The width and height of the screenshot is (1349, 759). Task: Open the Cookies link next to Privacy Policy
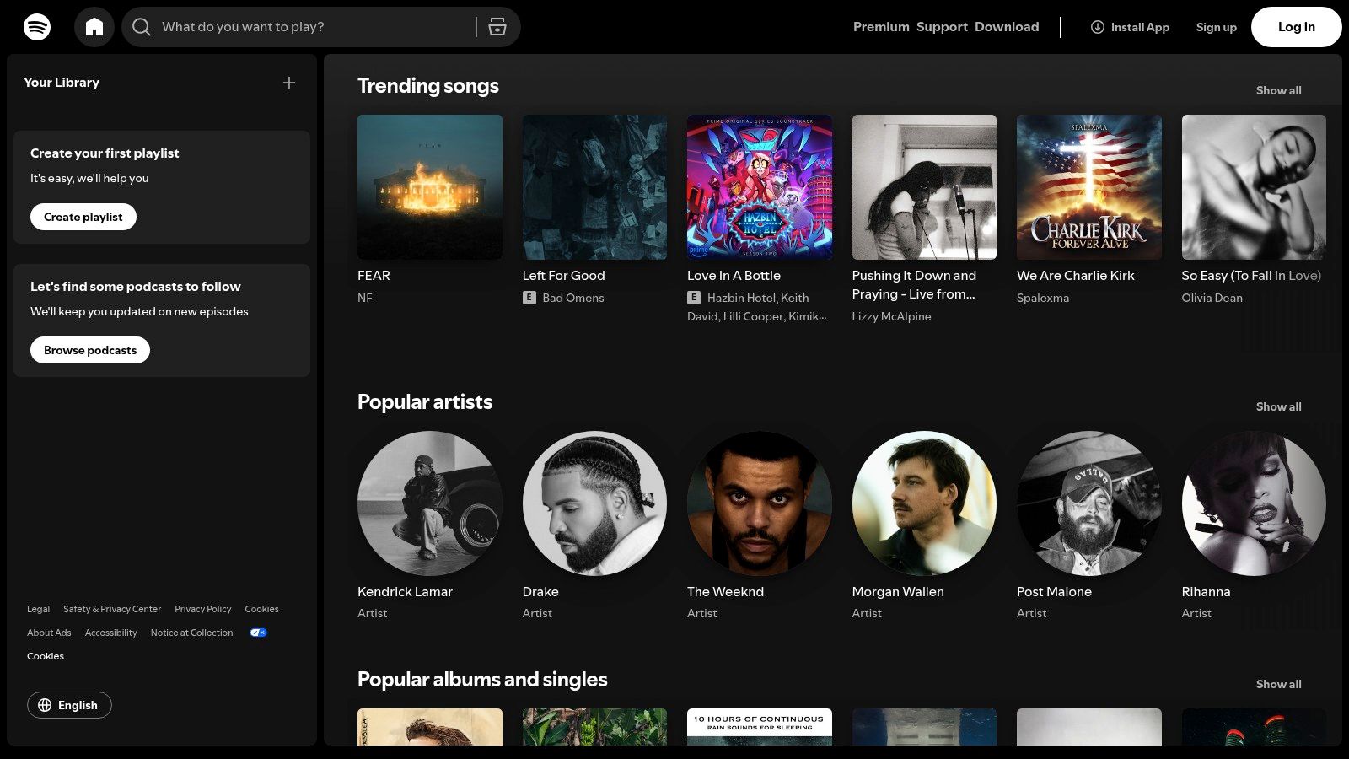[x=261, y=609]
